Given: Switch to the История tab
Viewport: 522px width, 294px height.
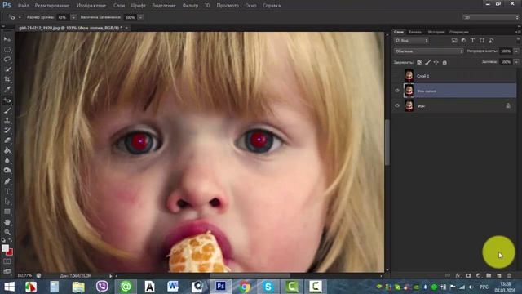Looking at the screenshot, I should coord(436,32).
